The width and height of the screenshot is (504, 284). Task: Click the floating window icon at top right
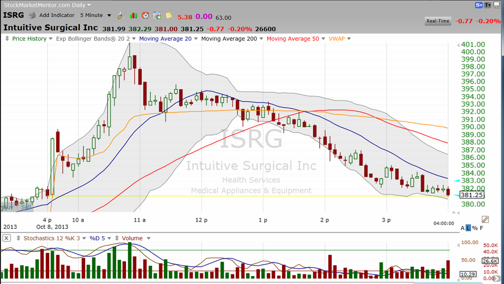coord(496,5)
